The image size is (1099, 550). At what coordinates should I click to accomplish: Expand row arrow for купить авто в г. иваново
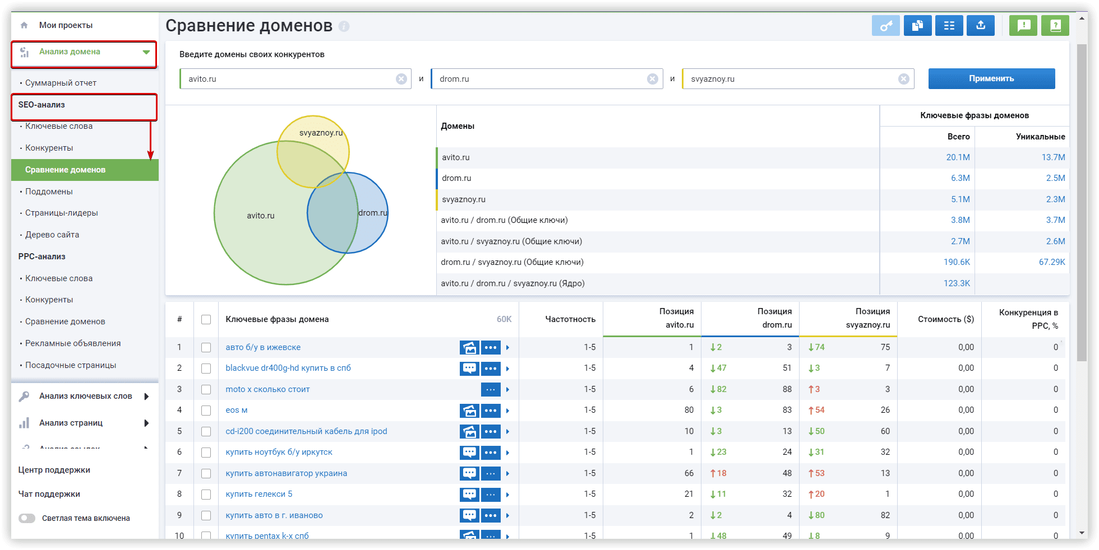click(x=507, y=516)
